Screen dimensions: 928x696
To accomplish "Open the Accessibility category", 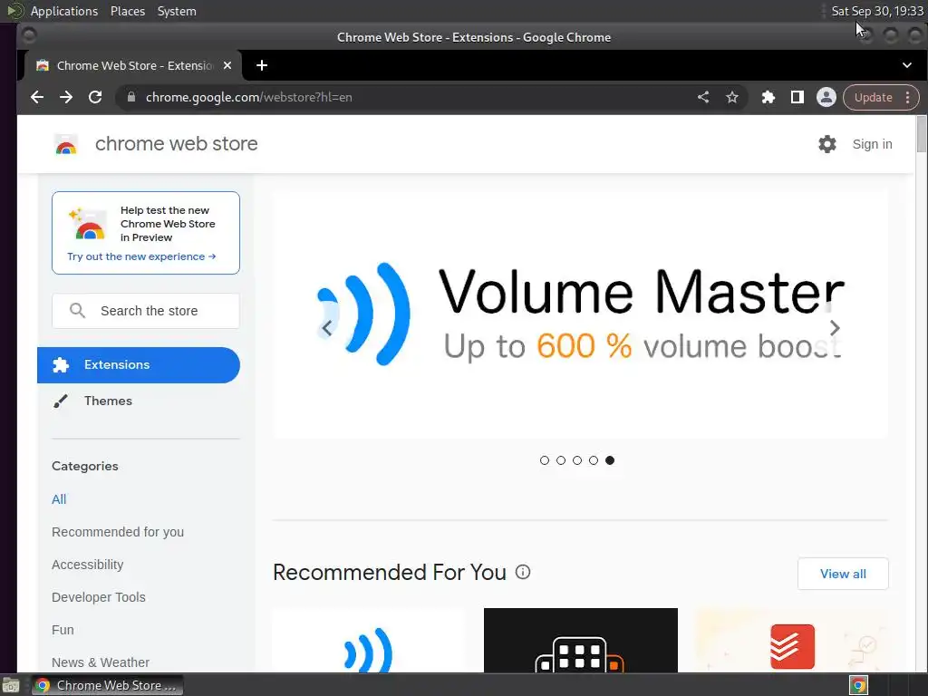I will [88, 564].
